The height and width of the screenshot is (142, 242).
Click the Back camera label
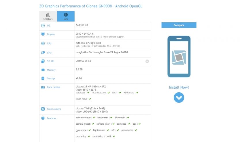pyautogui.click(x=54, y=87)
